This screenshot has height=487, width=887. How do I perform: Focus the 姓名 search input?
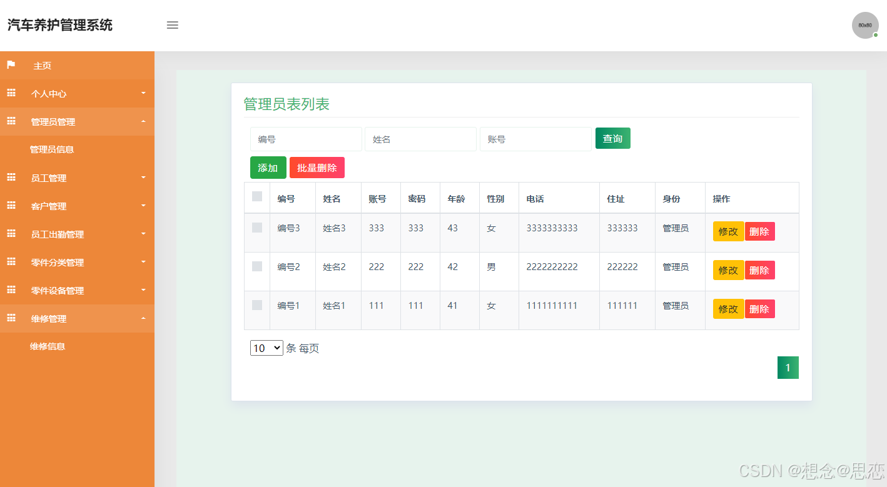[420, 139]
